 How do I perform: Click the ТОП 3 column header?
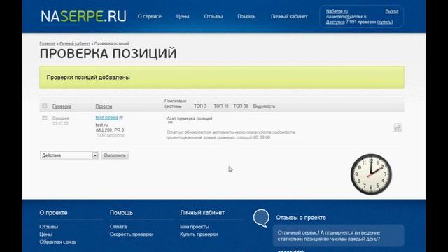(200, 106)
